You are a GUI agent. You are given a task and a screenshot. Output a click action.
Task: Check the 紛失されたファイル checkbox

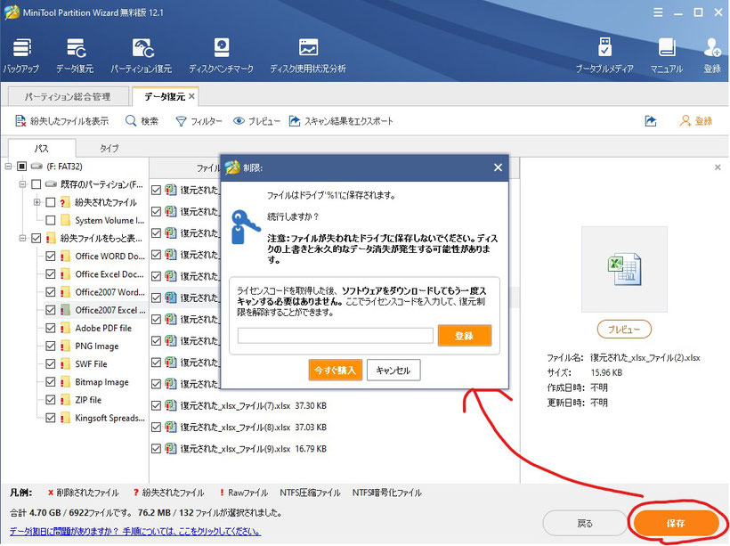point(50,202)
